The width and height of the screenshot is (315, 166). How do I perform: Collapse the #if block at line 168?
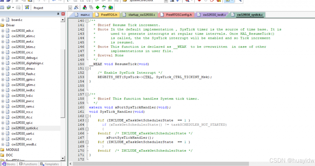coord(87,142)
